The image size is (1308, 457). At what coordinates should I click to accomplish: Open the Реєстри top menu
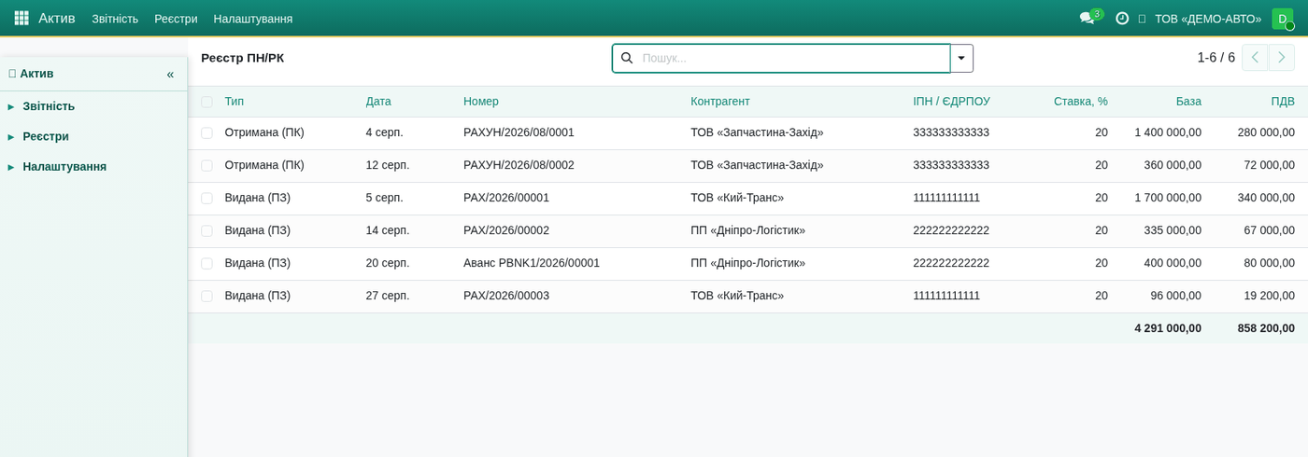pos(176,19)
